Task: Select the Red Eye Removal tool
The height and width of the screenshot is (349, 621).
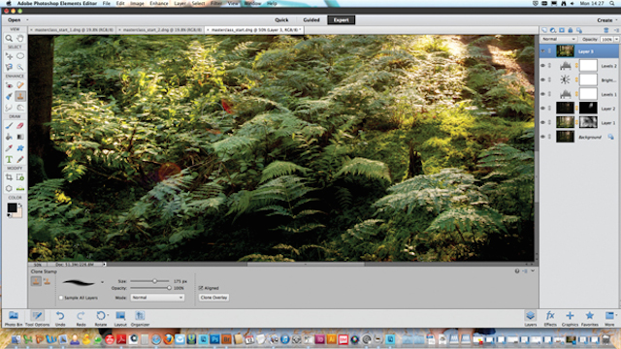Action: tap(9, 85)
